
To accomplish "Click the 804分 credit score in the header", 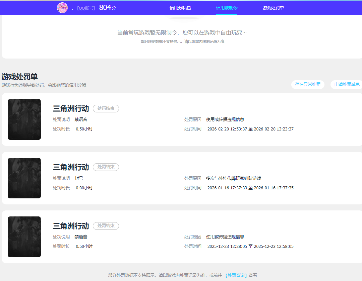I will (108, 8).
